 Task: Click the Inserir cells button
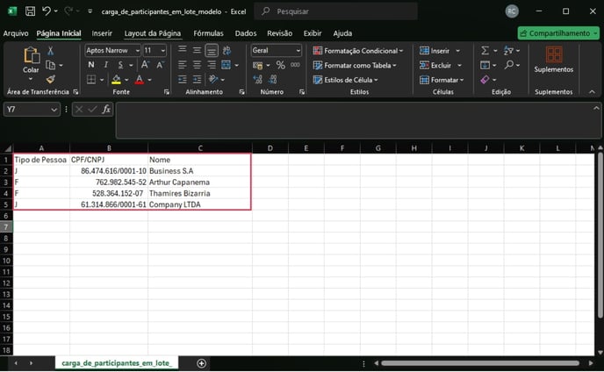[440, 50]
